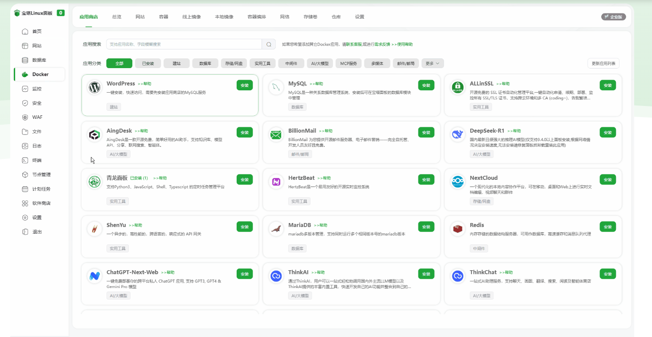The width and height of the screenshot is (652, 337).
Task: Switch to the 容器编排 tab
Action: click(x=257, y=17)
